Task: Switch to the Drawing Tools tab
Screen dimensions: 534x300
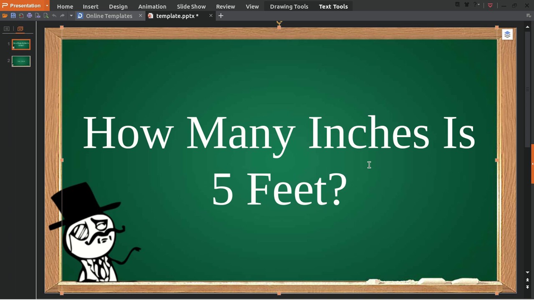Action: tap(289, 6)
